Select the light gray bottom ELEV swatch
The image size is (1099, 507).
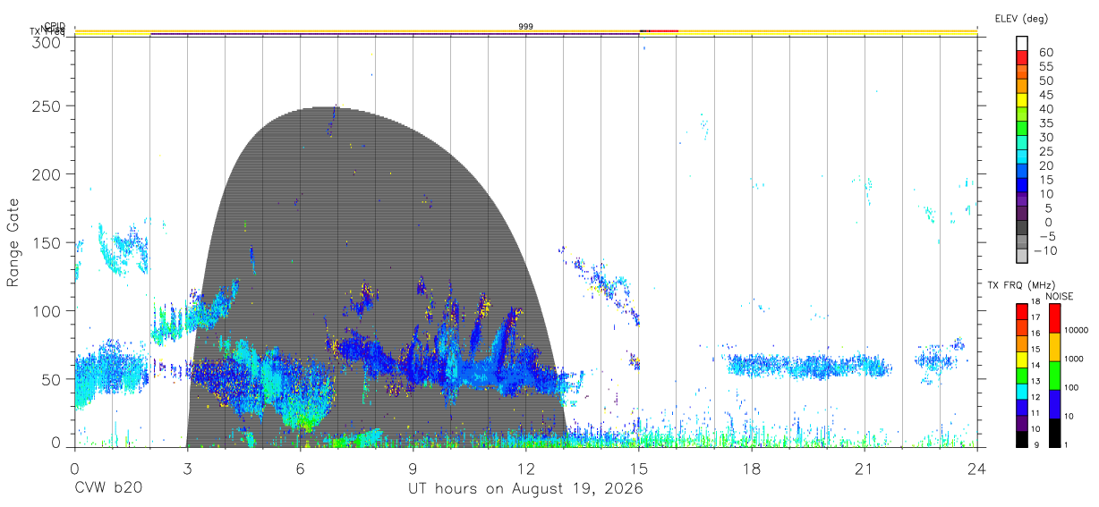(1022, 257)
